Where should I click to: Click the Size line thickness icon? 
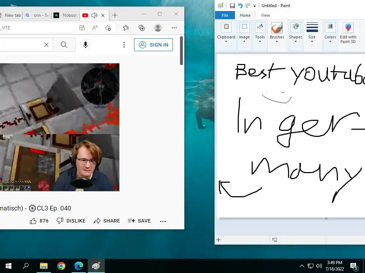coord(312,27)
